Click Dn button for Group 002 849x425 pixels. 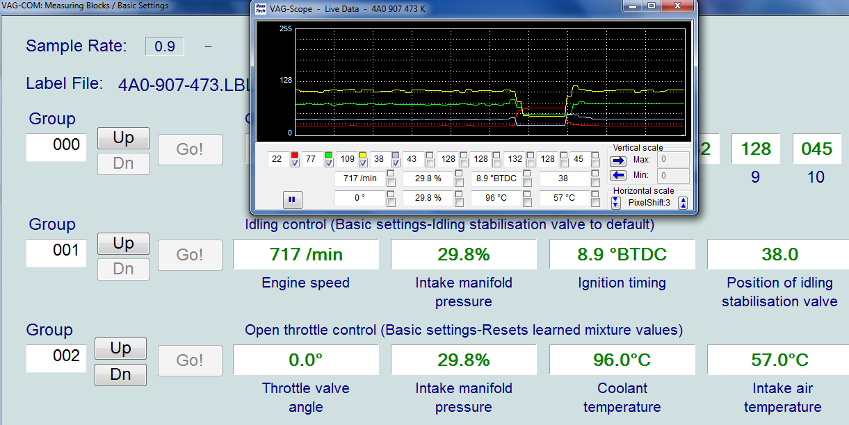pos(120,375)
